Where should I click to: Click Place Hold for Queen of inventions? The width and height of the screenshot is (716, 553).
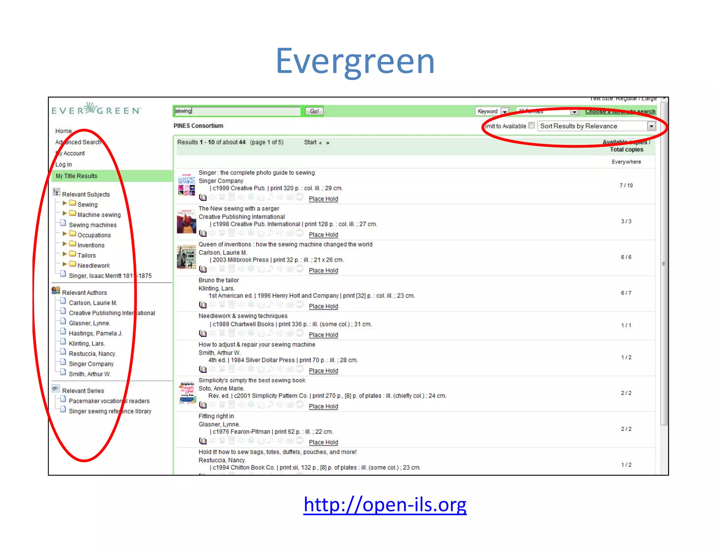pyautogui.click(x=323, y=271)
